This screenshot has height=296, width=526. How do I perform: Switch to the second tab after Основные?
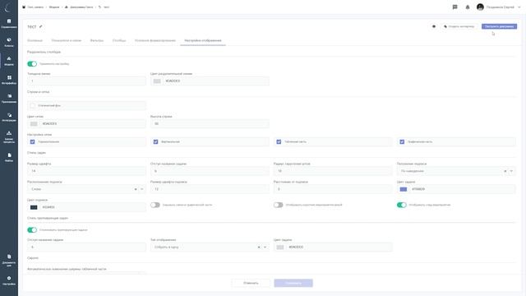coord(67,40)
